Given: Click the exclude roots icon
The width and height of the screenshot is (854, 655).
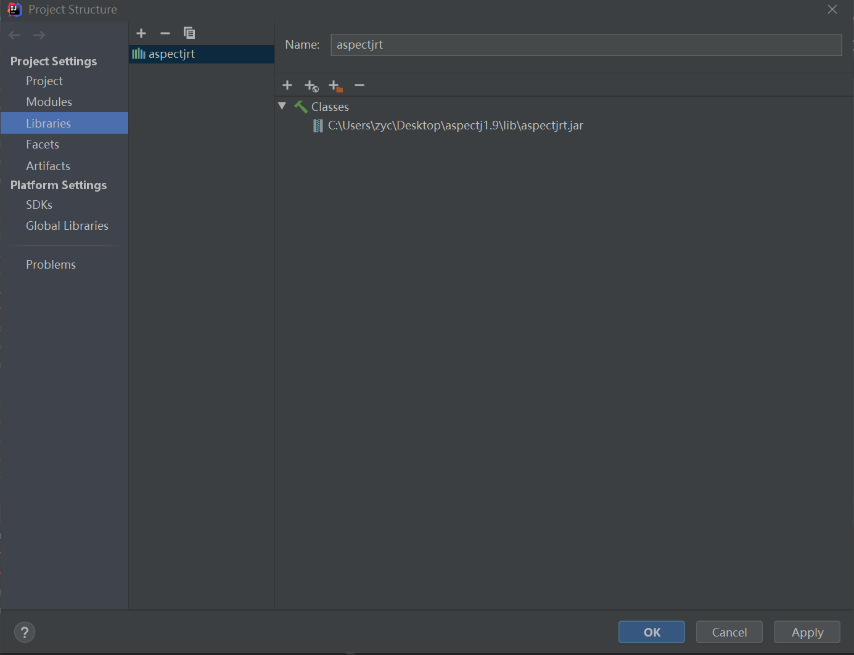Looking at the screenshot, I should [x=335, y=86].
